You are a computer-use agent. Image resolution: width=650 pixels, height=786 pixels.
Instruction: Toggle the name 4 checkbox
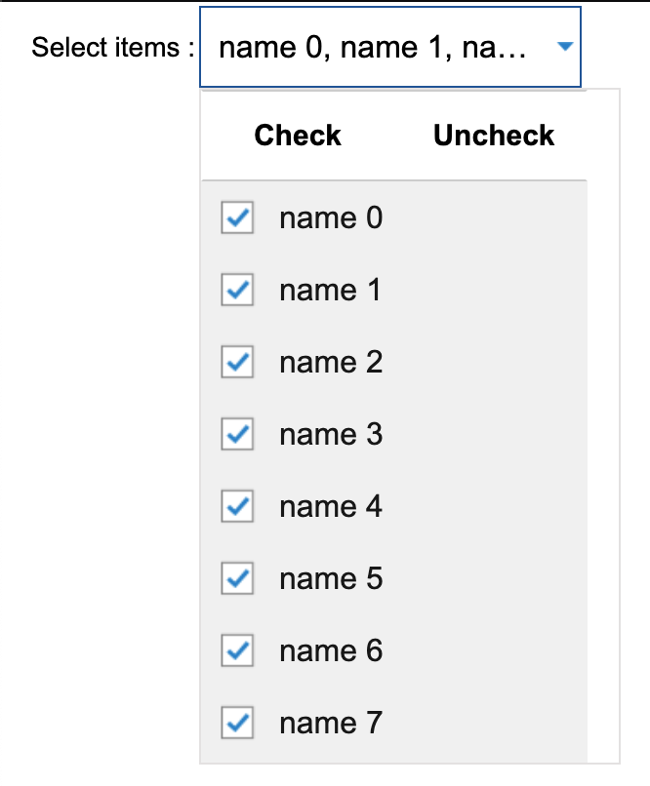(x=237, y=506)
